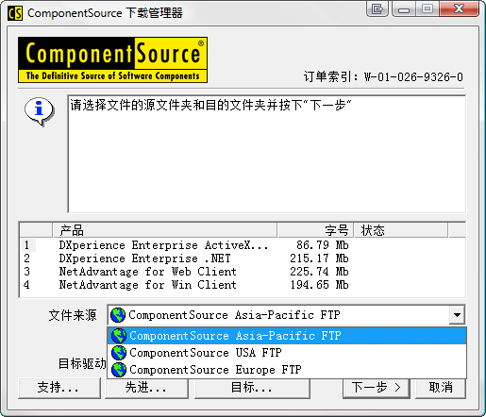The height and width of the screenshot is (417, 486).
Task: Sort by the 字号 column header
Action: pyautogui.click(x=316, y=230)
